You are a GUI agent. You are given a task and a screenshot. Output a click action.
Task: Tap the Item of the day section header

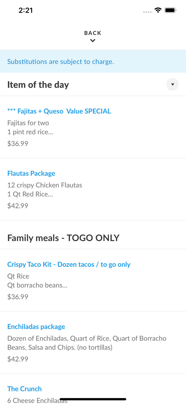[38, 84]
